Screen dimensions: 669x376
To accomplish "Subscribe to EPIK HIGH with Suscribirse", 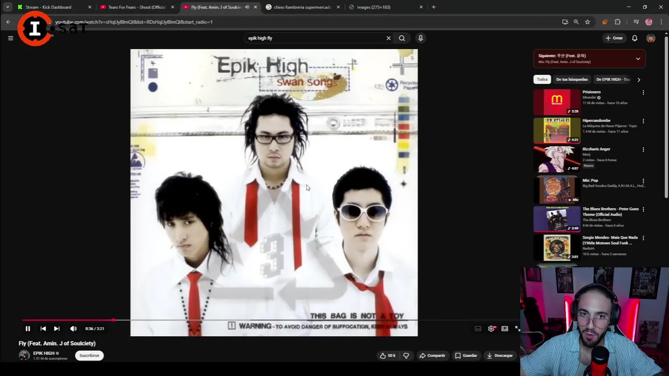I will point(89,356).
